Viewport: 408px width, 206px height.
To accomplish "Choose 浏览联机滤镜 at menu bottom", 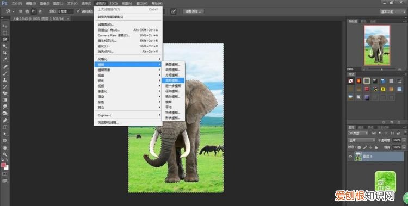I will pyautogui.click(x=128, y=122).
